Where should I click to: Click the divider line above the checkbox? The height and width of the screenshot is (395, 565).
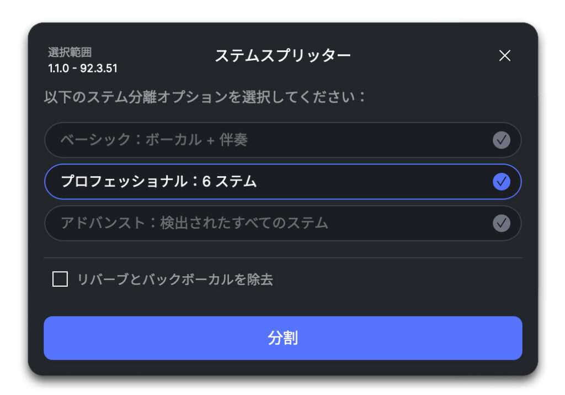coord(282,257)
